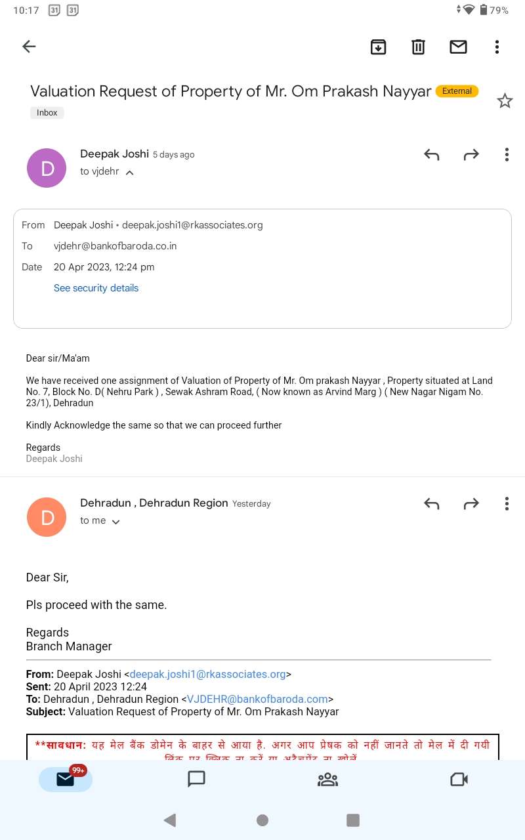The width and height of the screenshot is (525, 840).
Task: Open the top-right overflow menu
Action: click(x=497, y=47)
